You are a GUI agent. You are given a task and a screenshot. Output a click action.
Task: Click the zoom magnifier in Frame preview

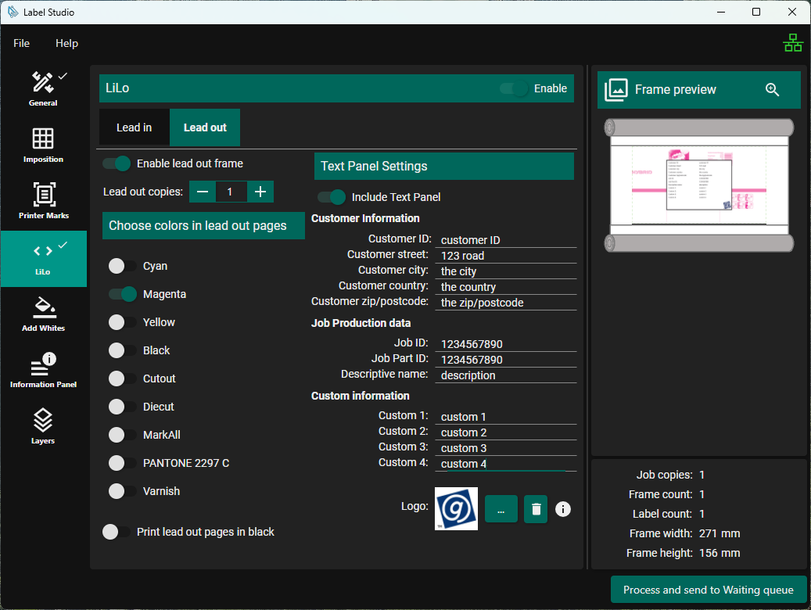tap(772, 90)
